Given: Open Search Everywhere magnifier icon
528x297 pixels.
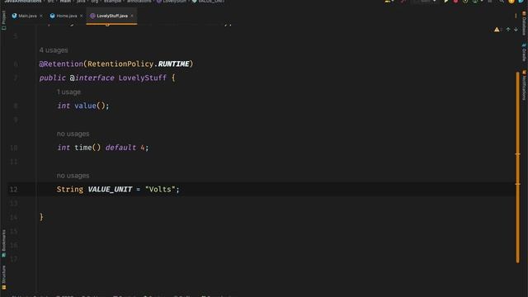Looking at the screenshot, I should [x=502, y=2].
